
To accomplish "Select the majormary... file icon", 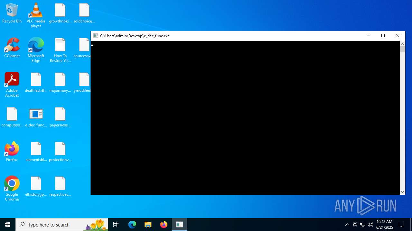I will click(60, 83).
